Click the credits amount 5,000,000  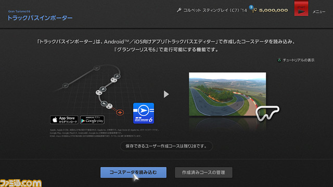pos(273,10)
